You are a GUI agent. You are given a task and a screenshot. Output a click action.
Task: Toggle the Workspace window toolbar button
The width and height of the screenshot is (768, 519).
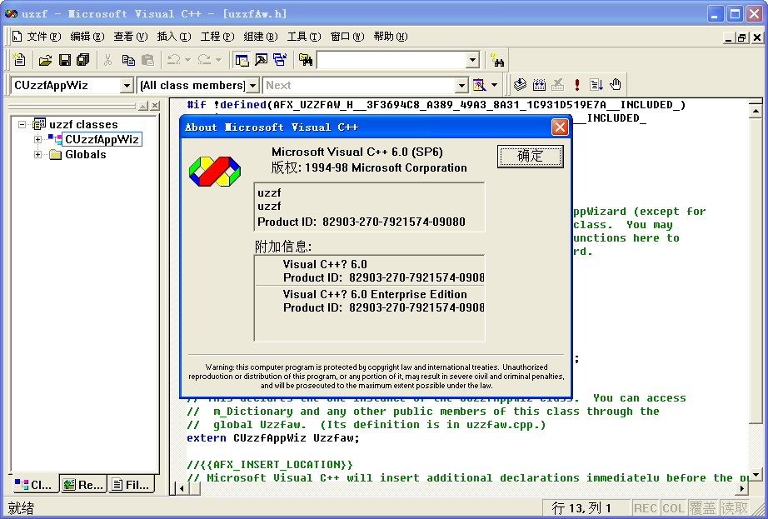(x=242, y=60)
